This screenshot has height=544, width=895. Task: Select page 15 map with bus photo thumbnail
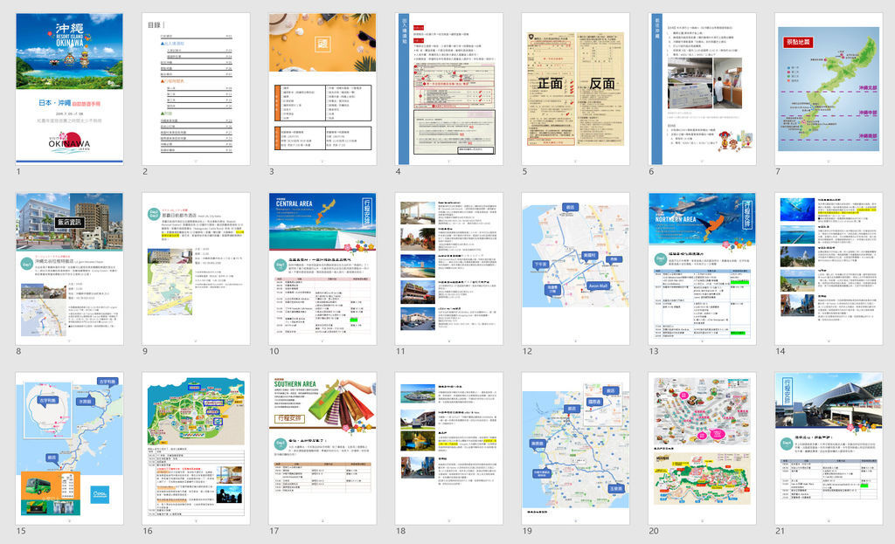point(69,448)
